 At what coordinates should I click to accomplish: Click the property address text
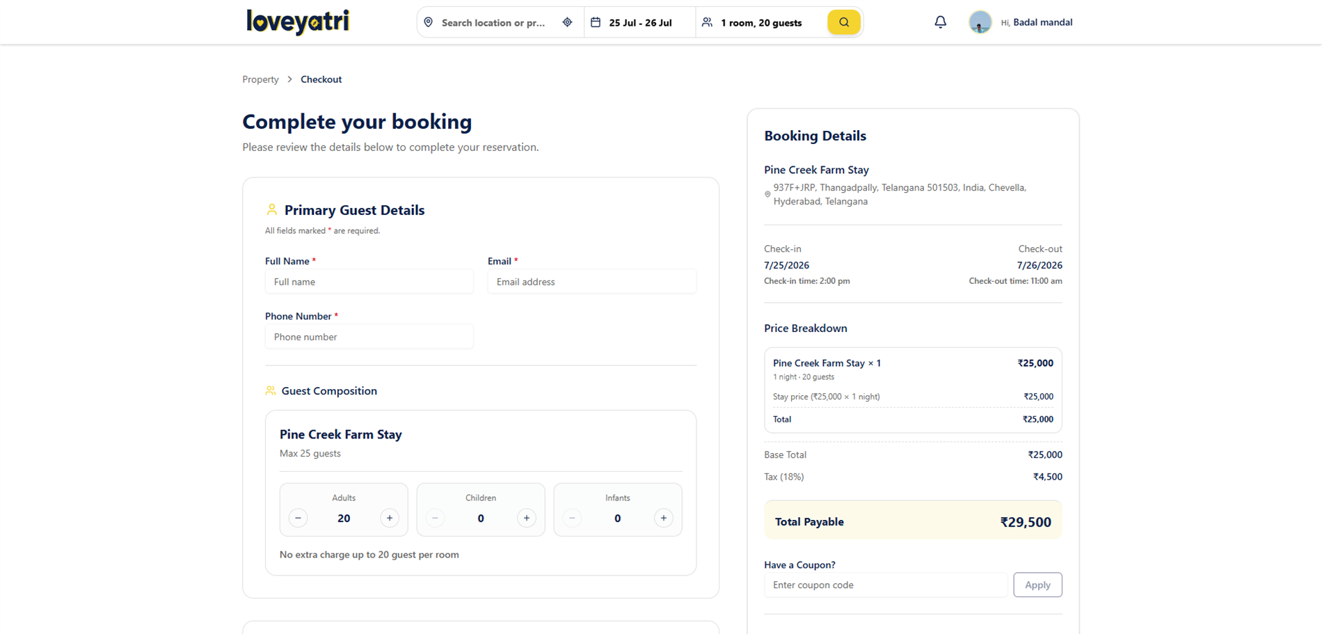900,194
